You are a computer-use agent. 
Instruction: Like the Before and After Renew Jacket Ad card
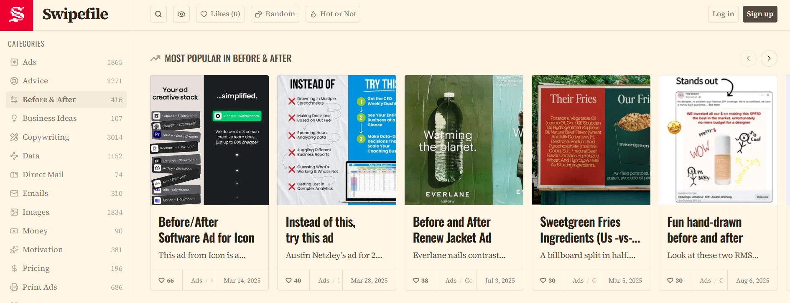click(x=420, y=280)
